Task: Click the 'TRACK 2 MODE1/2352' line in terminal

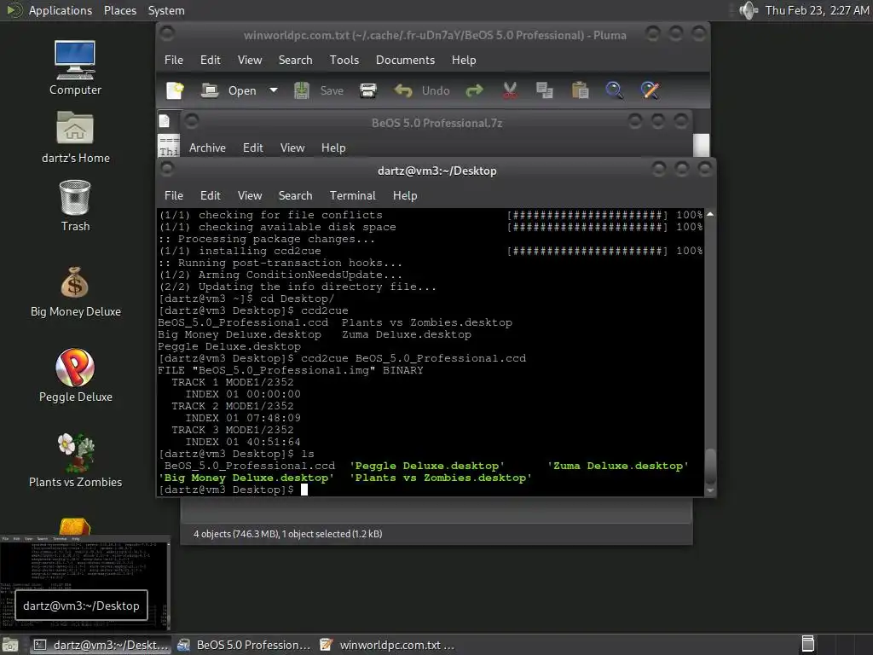Action: point(232,406)
